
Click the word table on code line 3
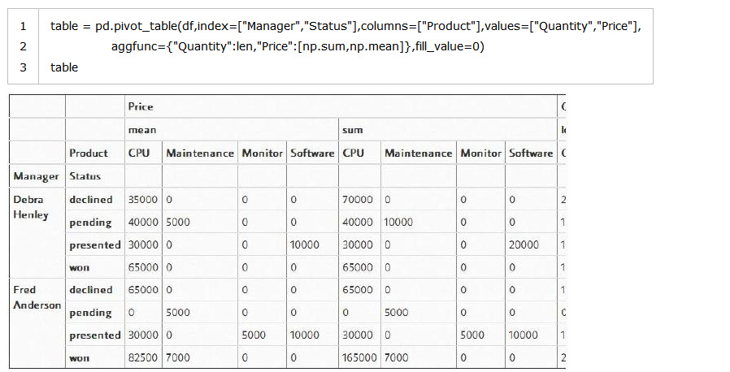point(64,67)
